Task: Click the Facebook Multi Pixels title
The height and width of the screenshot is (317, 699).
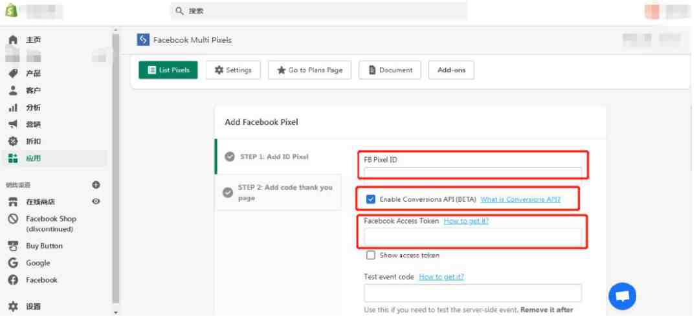Action: tap(193, 40)
